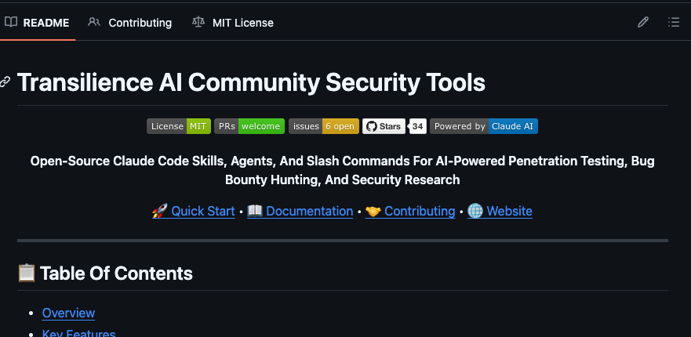Viewport: 691px width, 337px height.
Task: Click the License MIT badge
Action: click(x=179, y=126)
